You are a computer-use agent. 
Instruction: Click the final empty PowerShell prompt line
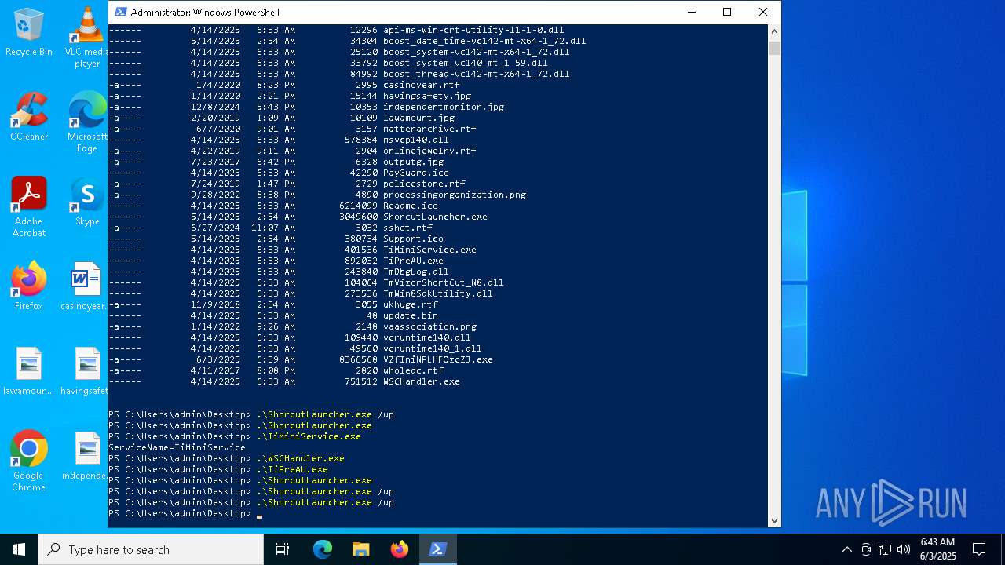tap(185, 513)
